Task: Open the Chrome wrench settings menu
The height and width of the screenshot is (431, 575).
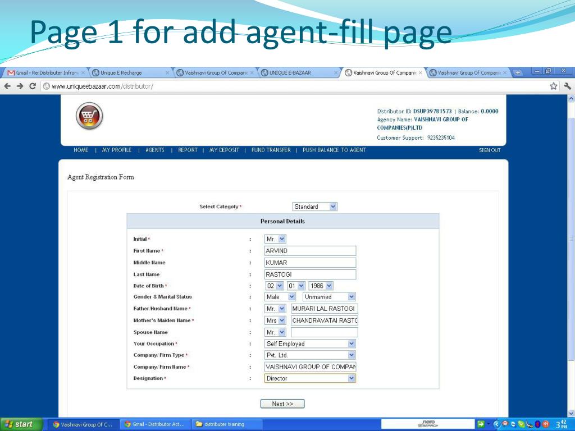Action: click(x=567, y=86)
